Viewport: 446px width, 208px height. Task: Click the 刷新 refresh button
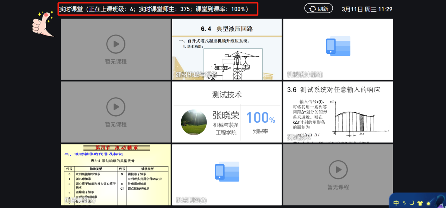319,9
